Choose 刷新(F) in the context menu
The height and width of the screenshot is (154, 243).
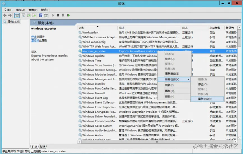(x=174, y=85)
